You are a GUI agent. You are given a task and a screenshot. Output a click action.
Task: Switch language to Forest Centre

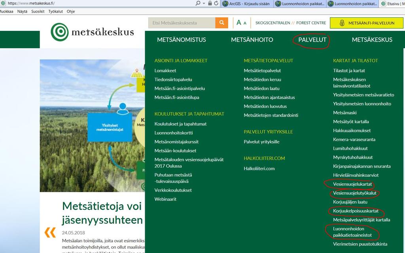(x=311, y=23)
